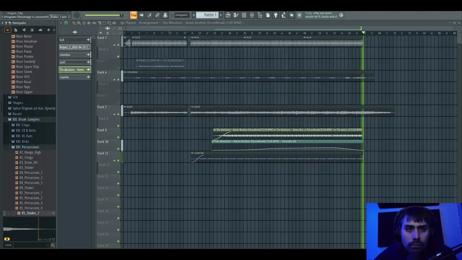Expand the SFX folder
This screenshot has height=260, width=462.
[15, 97]
